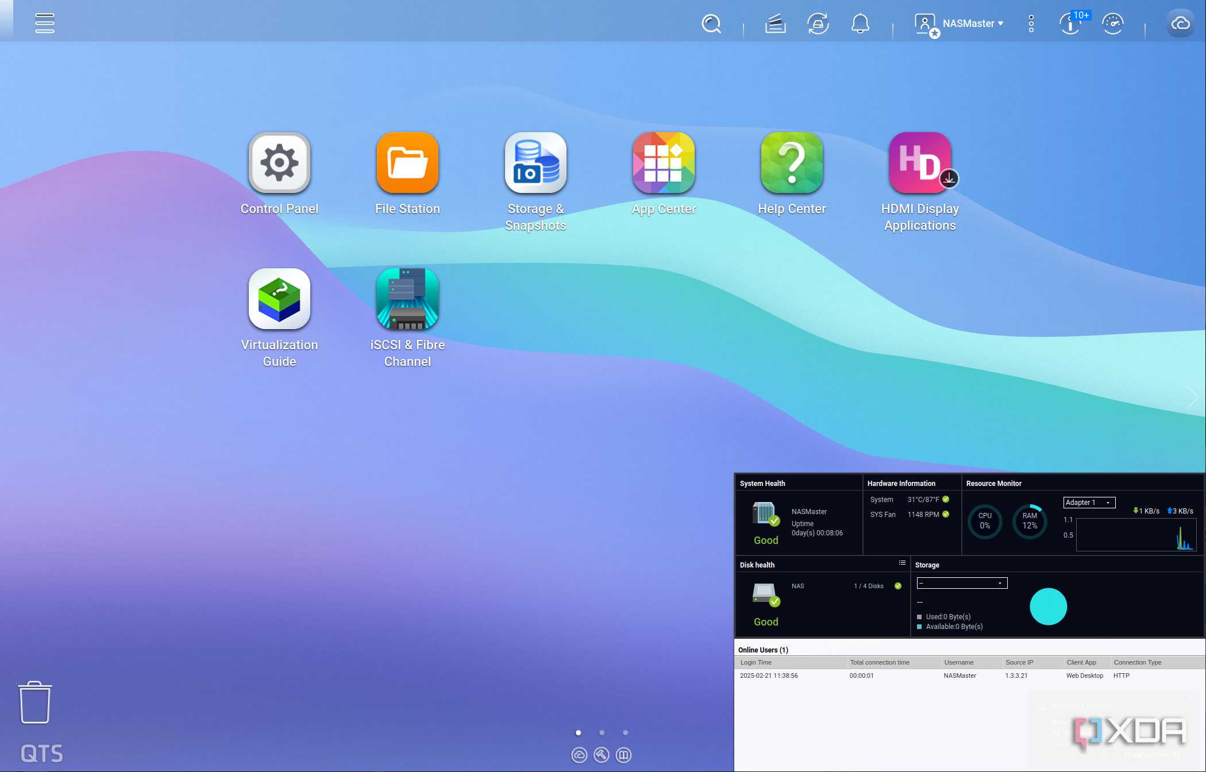Click the RAM 12% usage gauge
1206x772 pixels.
(1029, 521)
